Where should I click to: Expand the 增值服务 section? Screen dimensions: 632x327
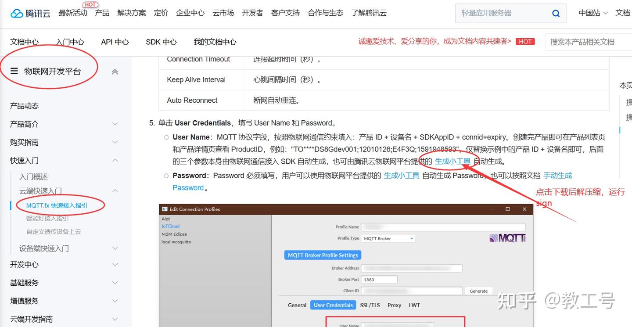tap(115, 301)
